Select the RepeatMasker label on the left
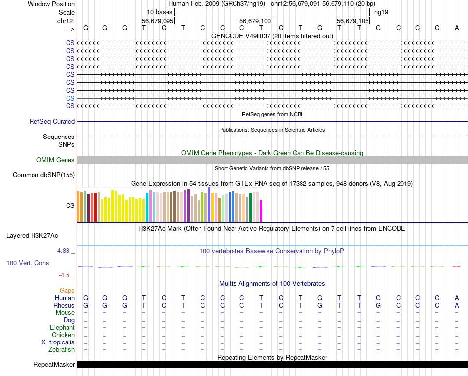This screenshot has width=468, height=376. click(54, 365)
